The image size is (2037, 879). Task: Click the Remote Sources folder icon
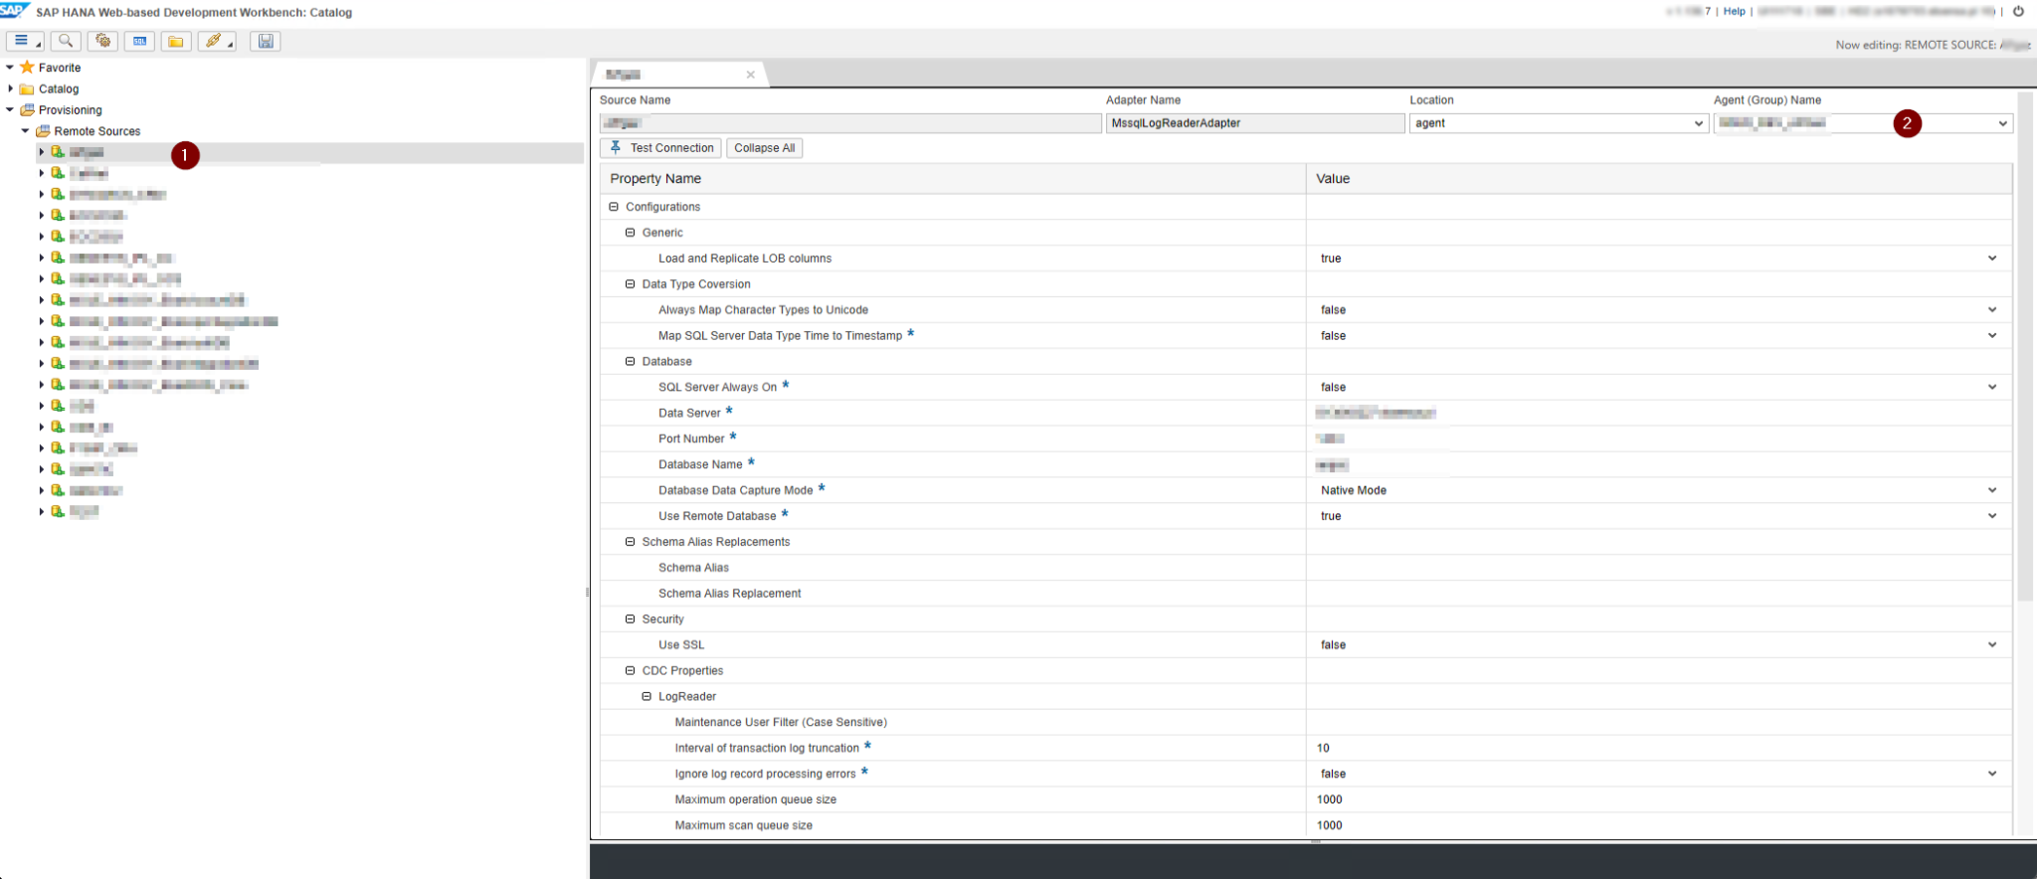click(x=43, y=130)
